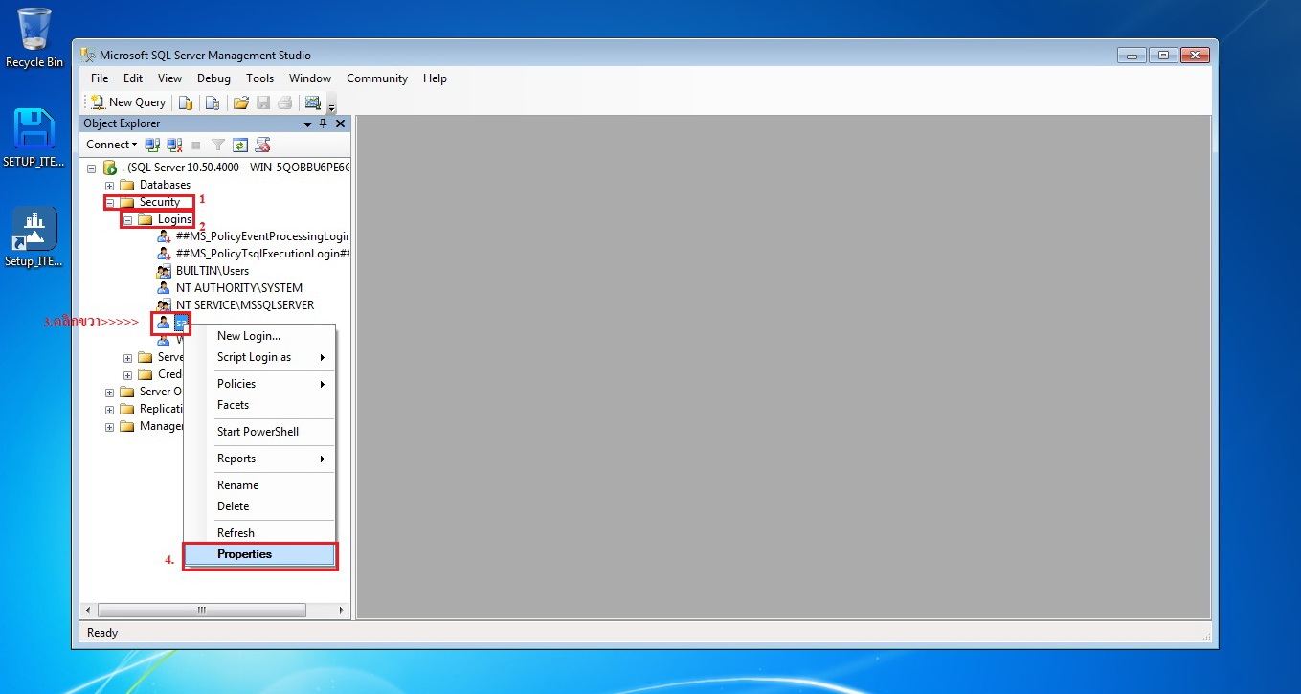
Task: Select the Security folder
Action: tap(159, 202)
